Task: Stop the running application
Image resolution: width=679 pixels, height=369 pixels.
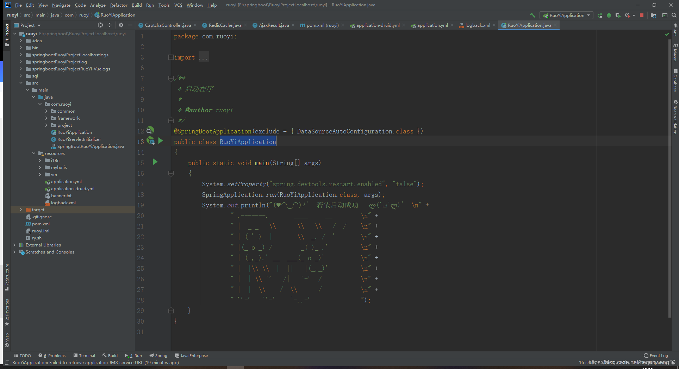Action: click(642, 15)
